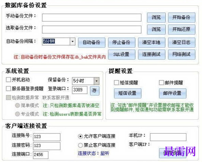This screenshot has height=162, width=202.
Task: Click the 浏览 button beside 选取备份文件
Action: [x=156, y=29]
